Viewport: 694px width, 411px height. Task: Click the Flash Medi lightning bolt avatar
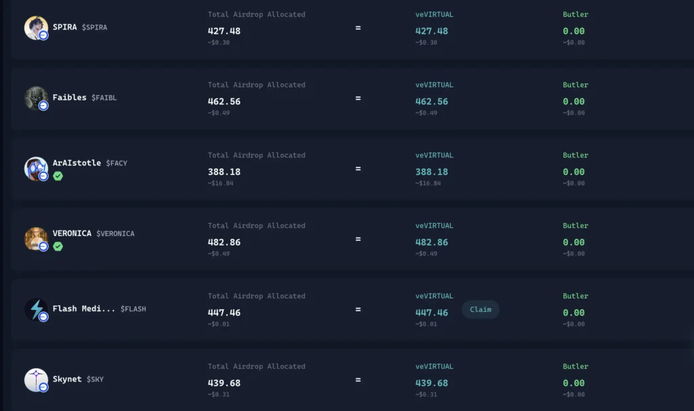click(35, 309)
